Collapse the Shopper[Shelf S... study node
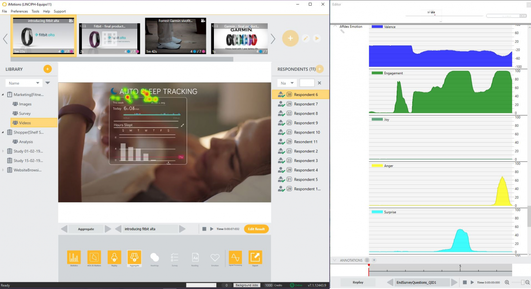531x289 pixels. coord(3,132)
